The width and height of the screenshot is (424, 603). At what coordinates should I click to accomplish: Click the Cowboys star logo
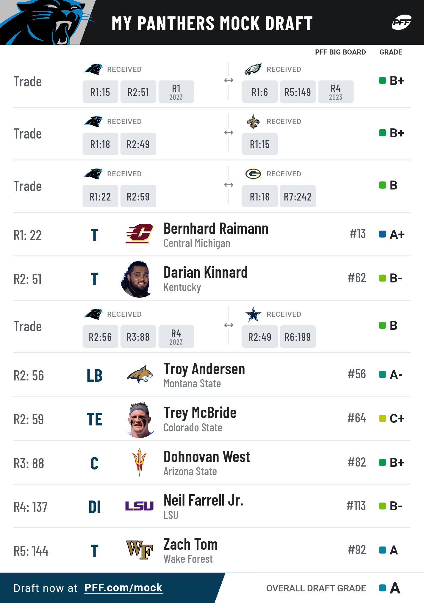253,314
